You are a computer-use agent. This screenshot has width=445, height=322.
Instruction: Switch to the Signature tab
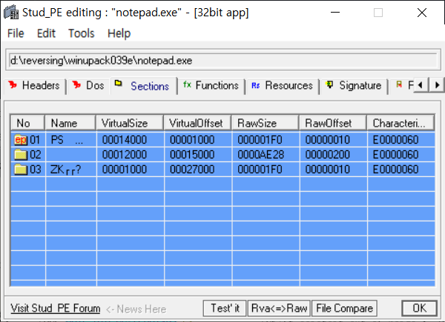point(355,86)
